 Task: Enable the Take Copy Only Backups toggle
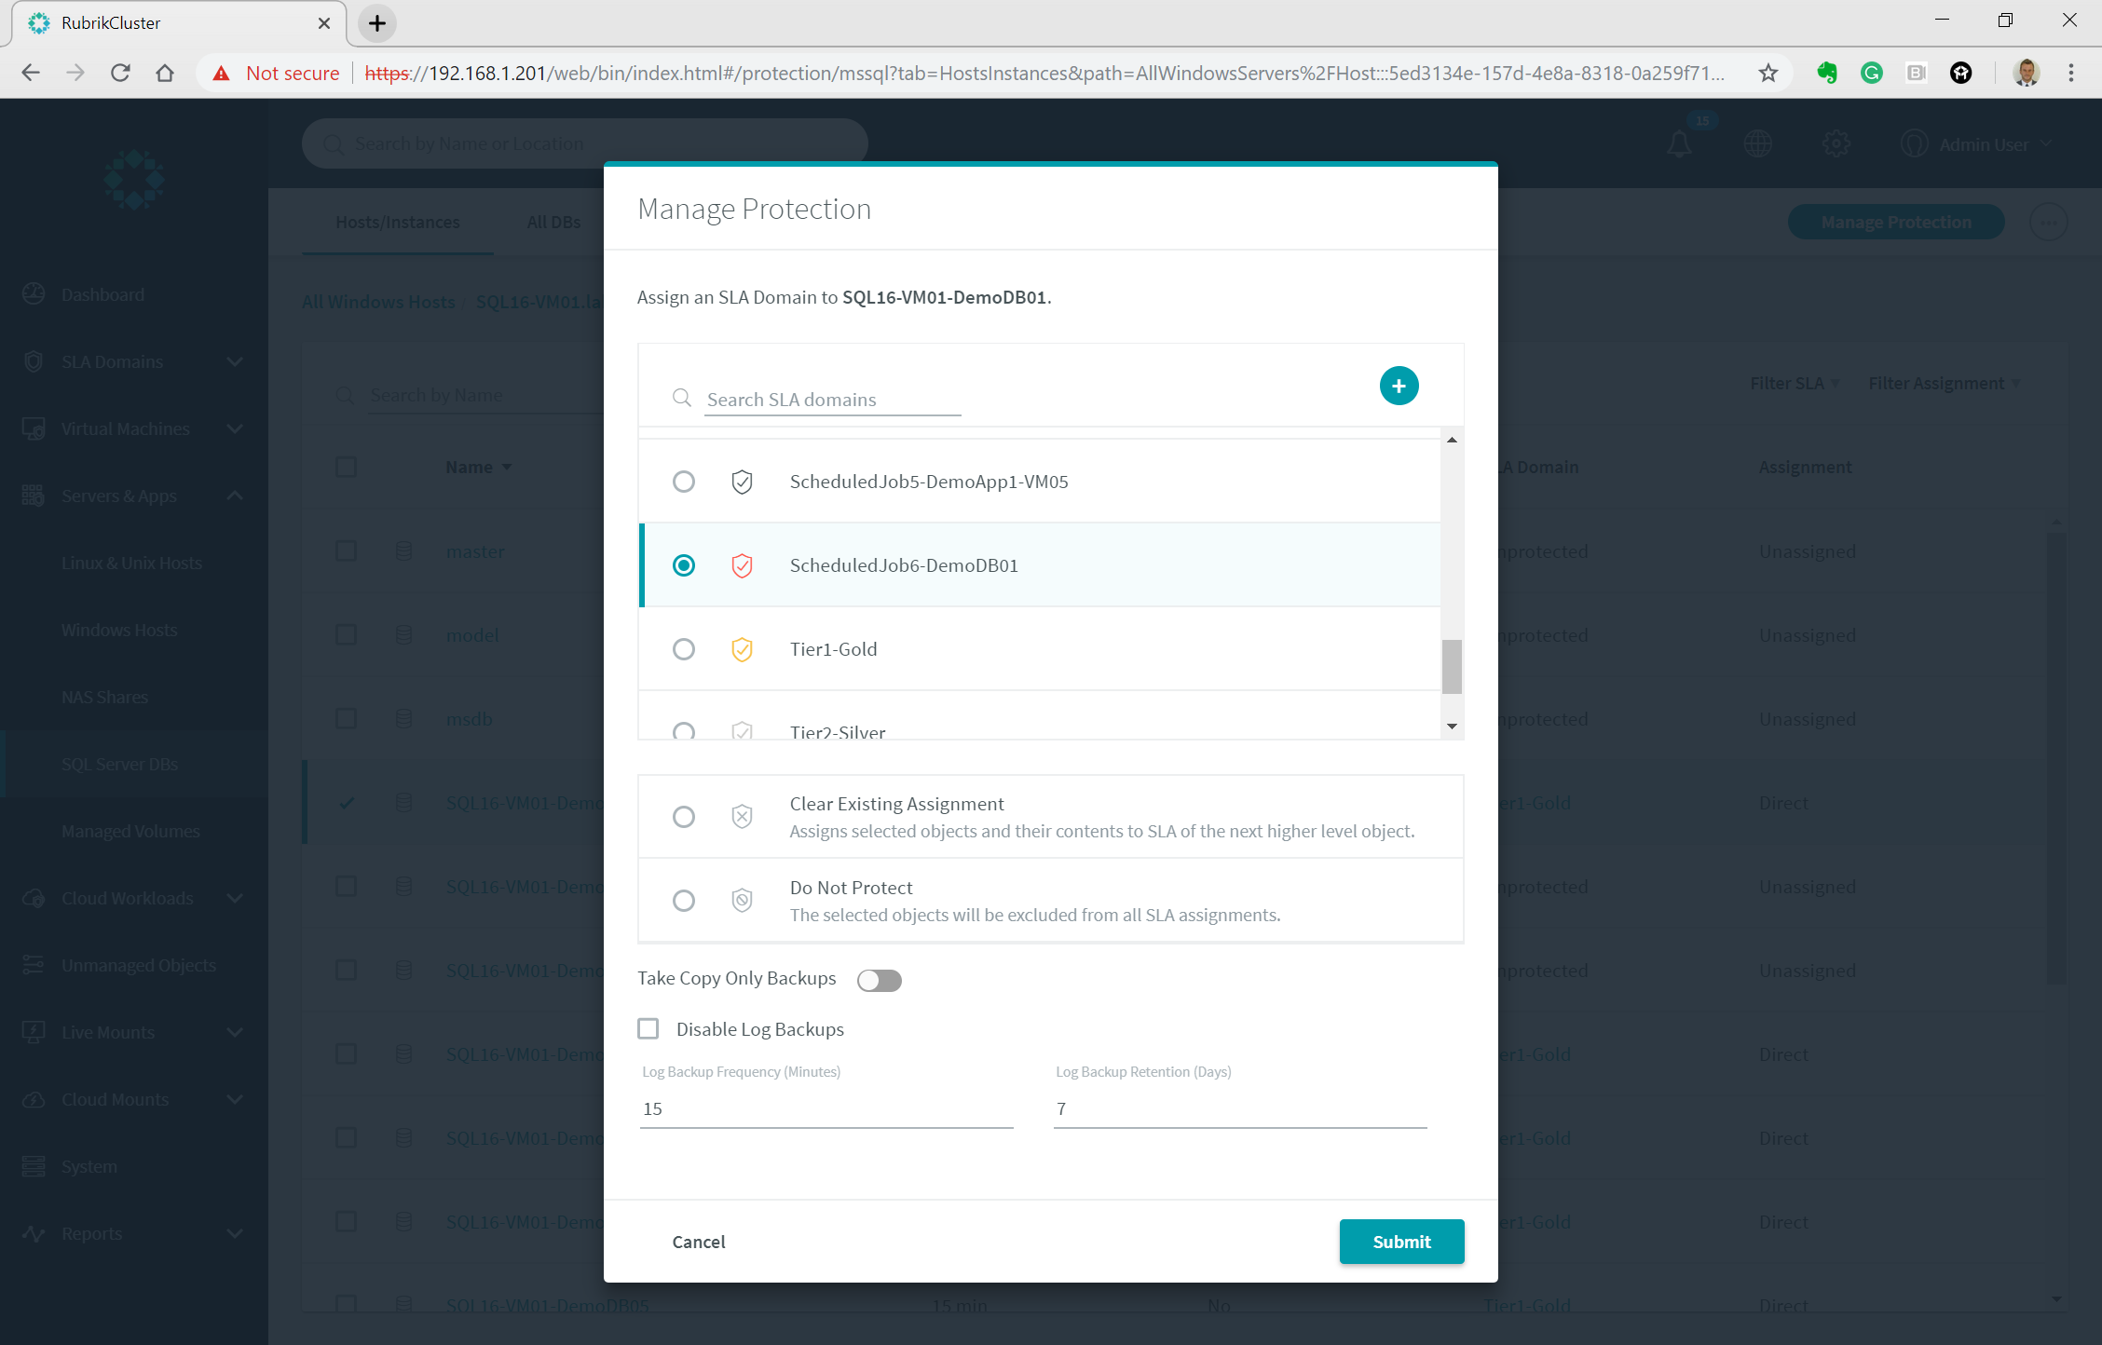879,980
